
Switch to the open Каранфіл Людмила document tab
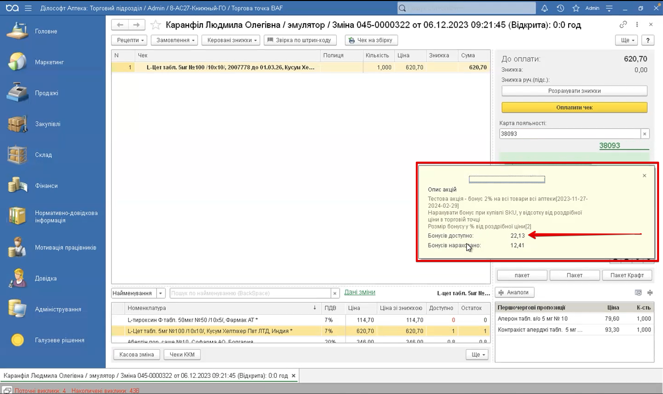145,376
